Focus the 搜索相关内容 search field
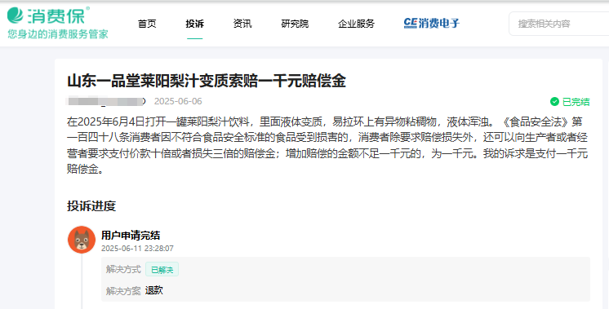 (x=559, y=24)
